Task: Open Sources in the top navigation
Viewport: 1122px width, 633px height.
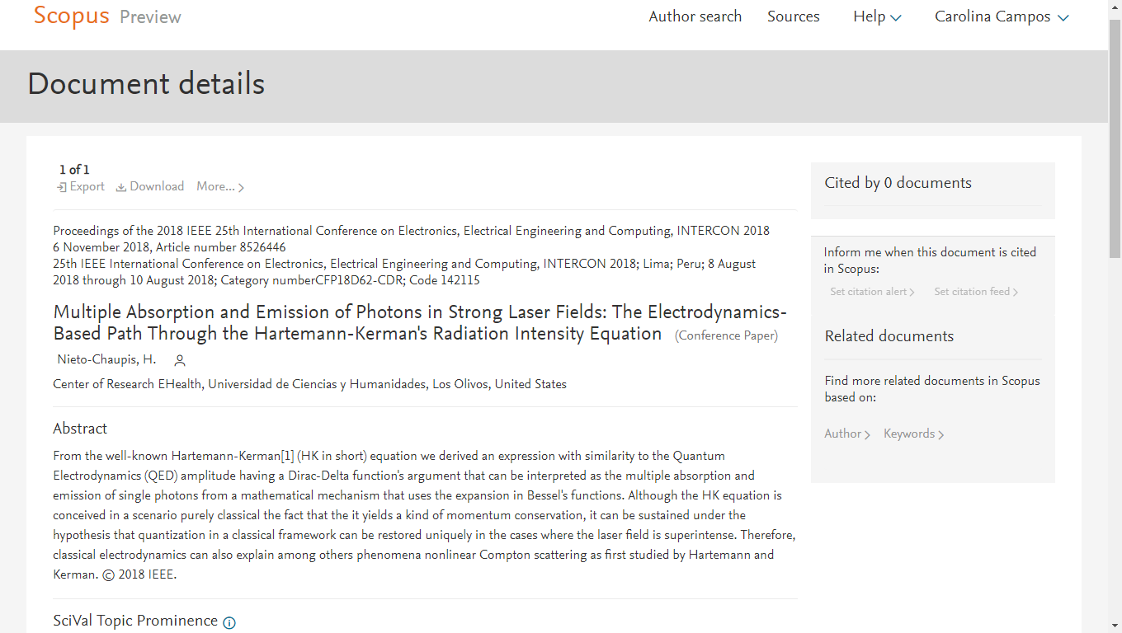Action: (x=794, y=16)
